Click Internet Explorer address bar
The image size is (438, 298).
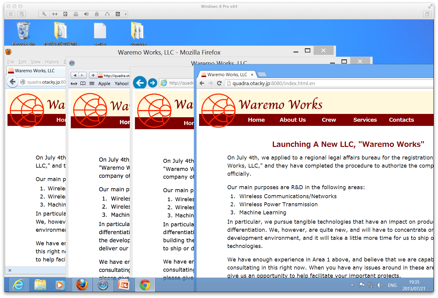(x=177, y=83)
